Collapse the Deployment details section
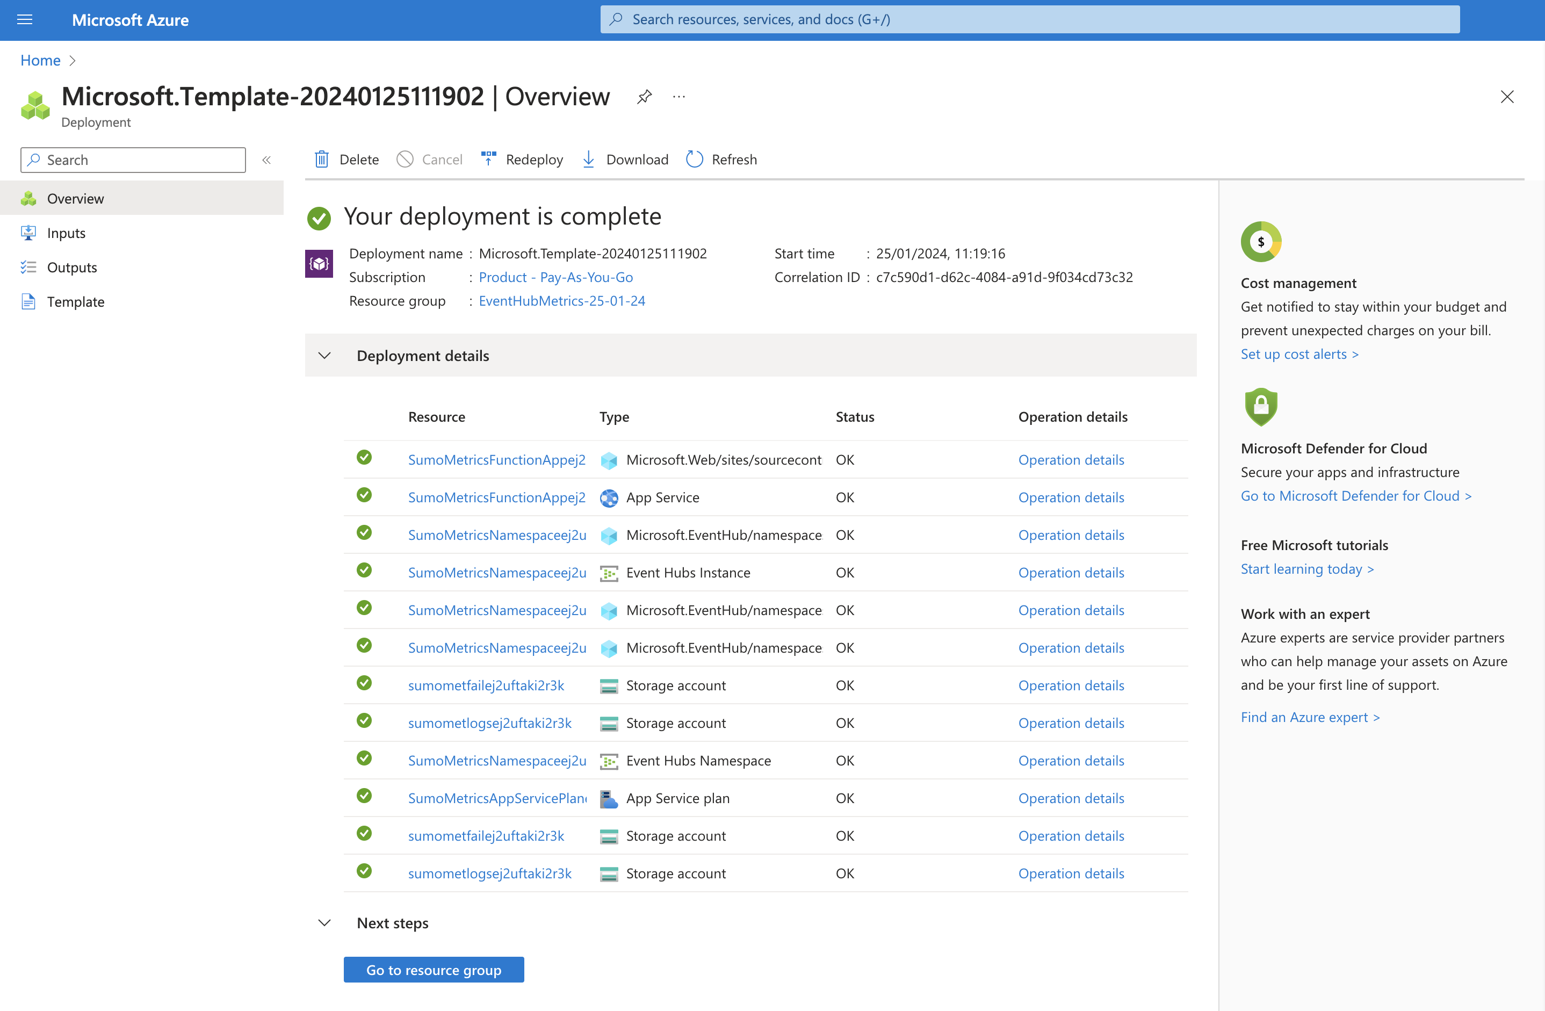The height and width of the screenshot is (1011, 1545). [324, 355]
